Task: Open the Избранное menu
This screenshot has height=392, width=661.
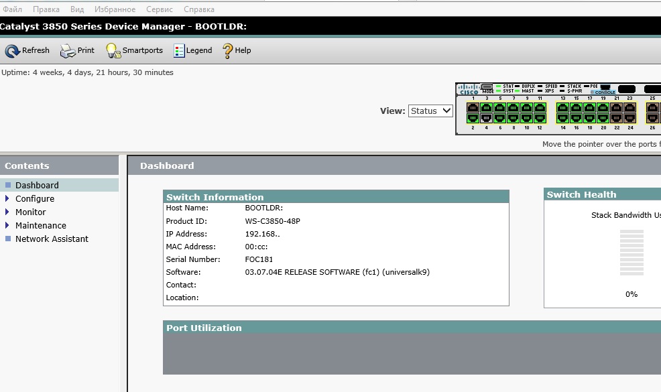Action: (x=115, y=9)
